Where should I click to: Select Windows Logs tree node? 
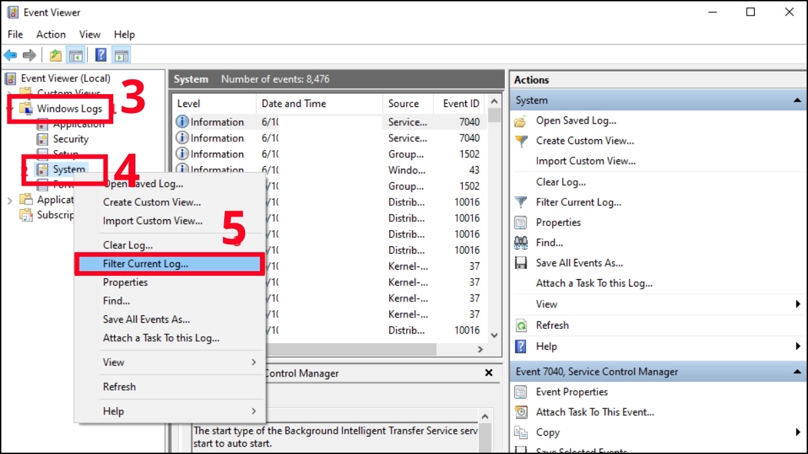(69, 108)
